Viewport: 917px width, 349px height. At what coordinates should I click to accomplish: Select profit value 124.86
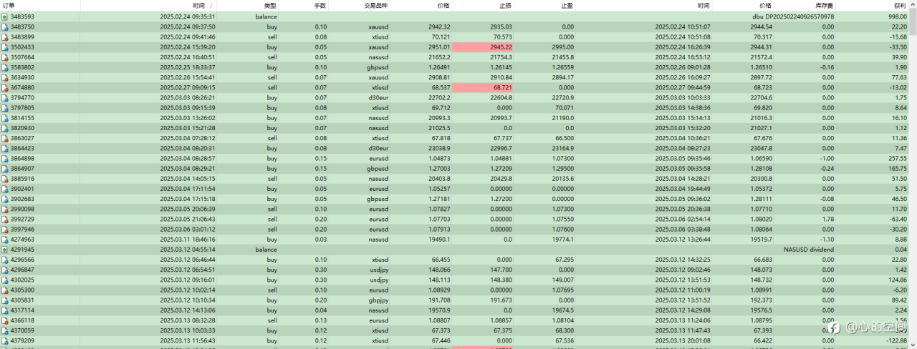click(x=898, y=280)
